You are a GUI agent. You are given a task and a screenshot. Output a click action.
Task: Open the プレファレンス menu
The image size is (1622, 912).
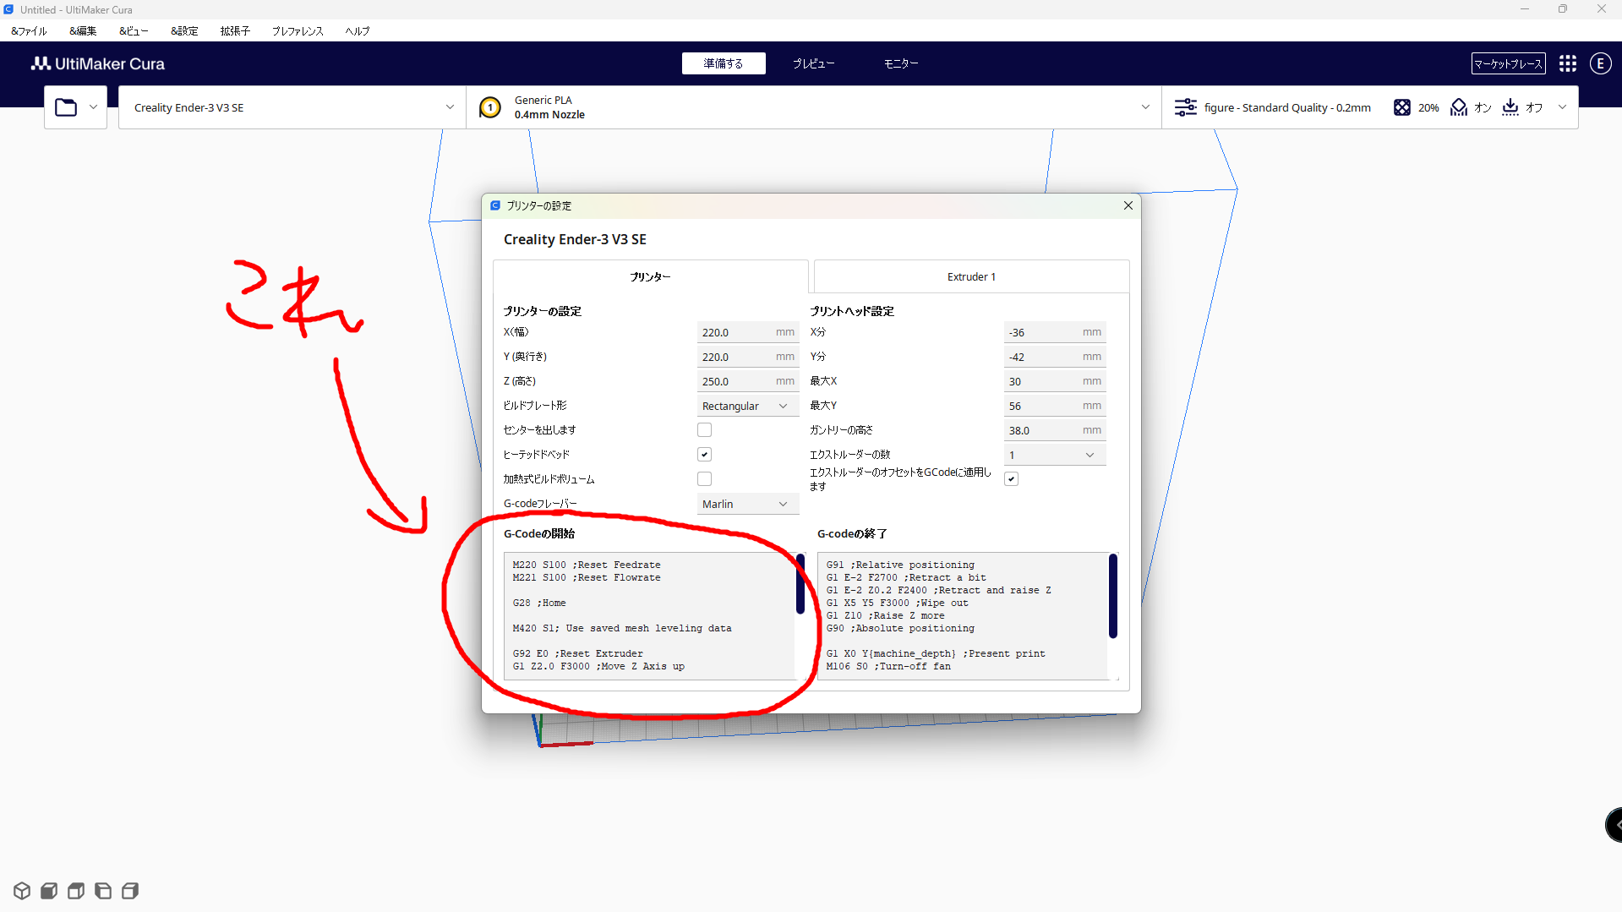point(298,31)
